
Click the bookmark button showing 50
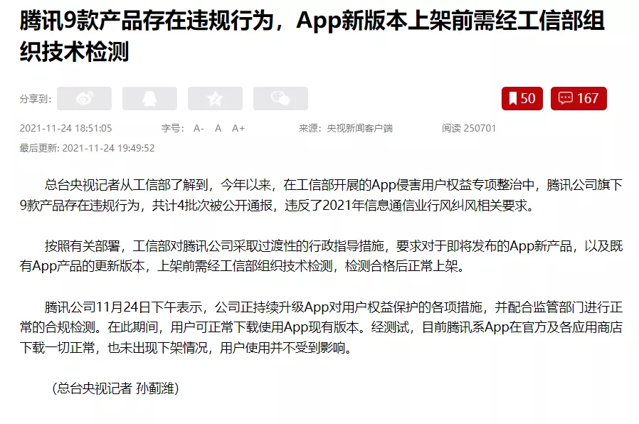(522, 99)
